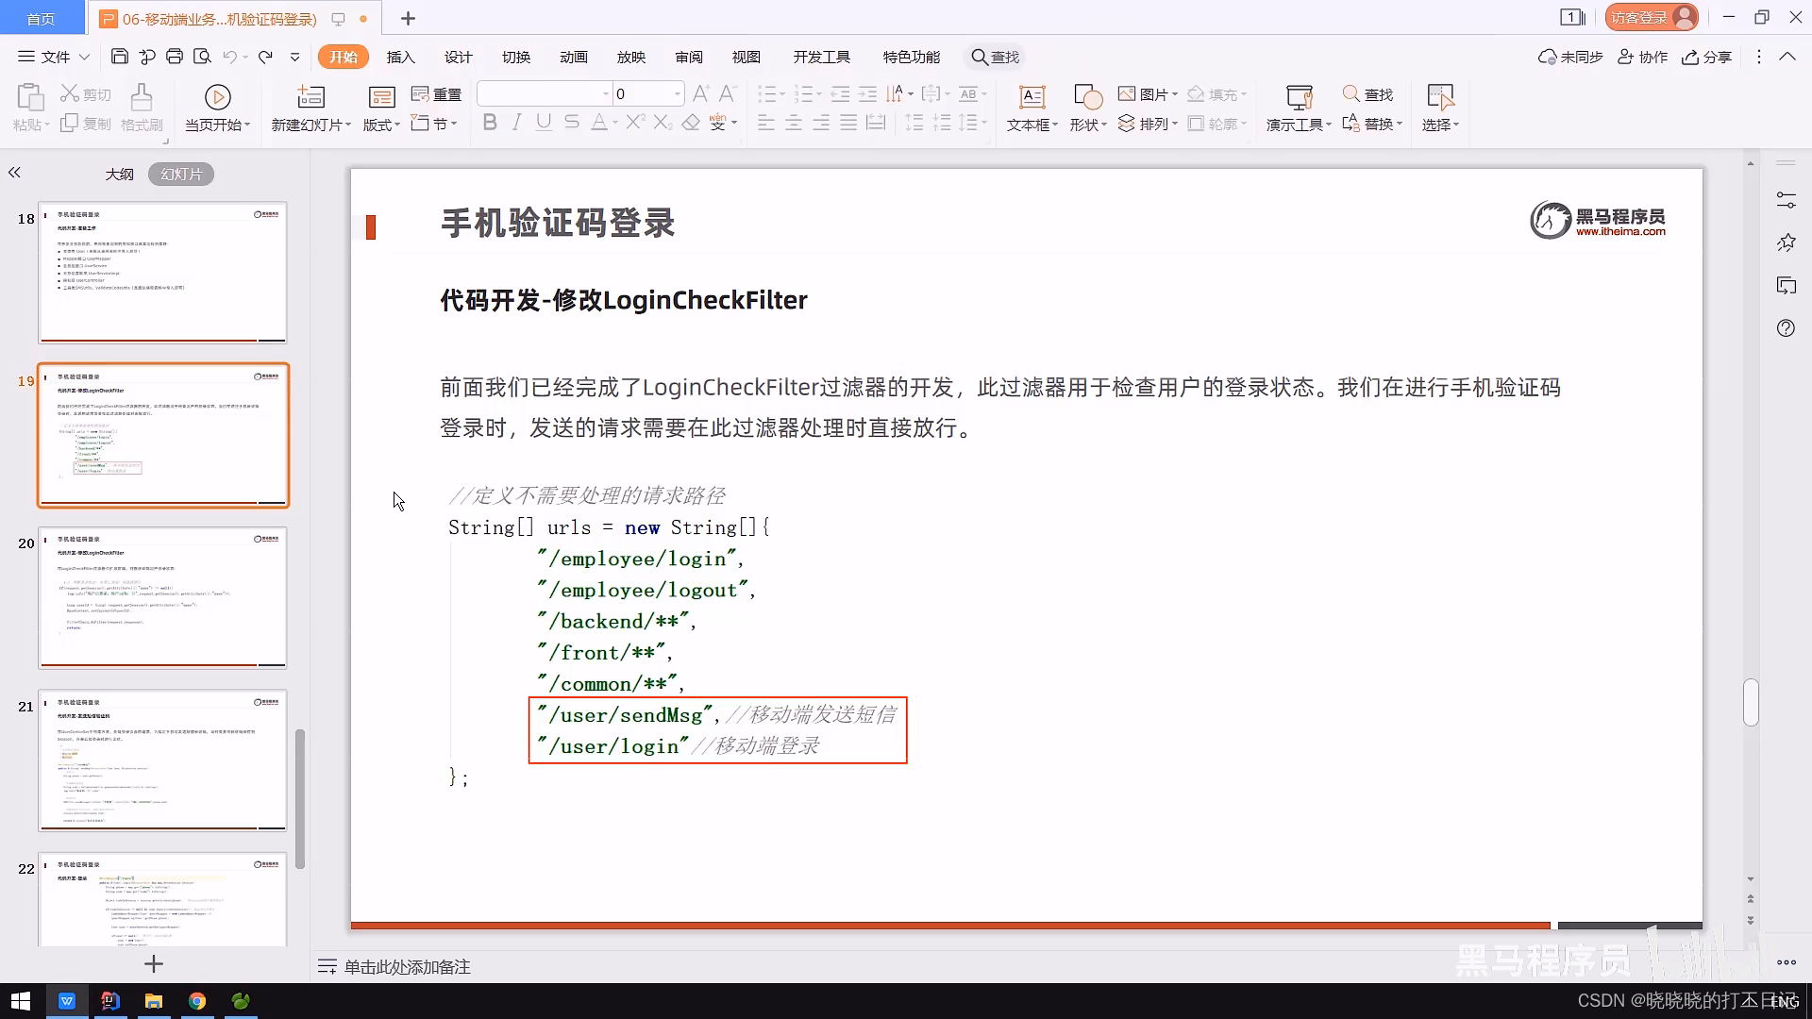This screenshot has height=1019, width=1812.
Task: Click the New Slide icon
Action: pyautogui.click(x=310, y=97)
